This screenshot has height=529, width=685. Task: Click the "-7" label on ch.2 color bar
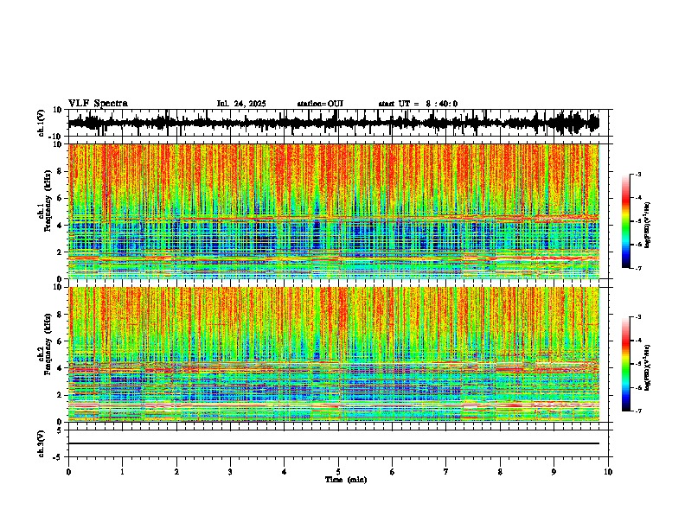[637, 411]
